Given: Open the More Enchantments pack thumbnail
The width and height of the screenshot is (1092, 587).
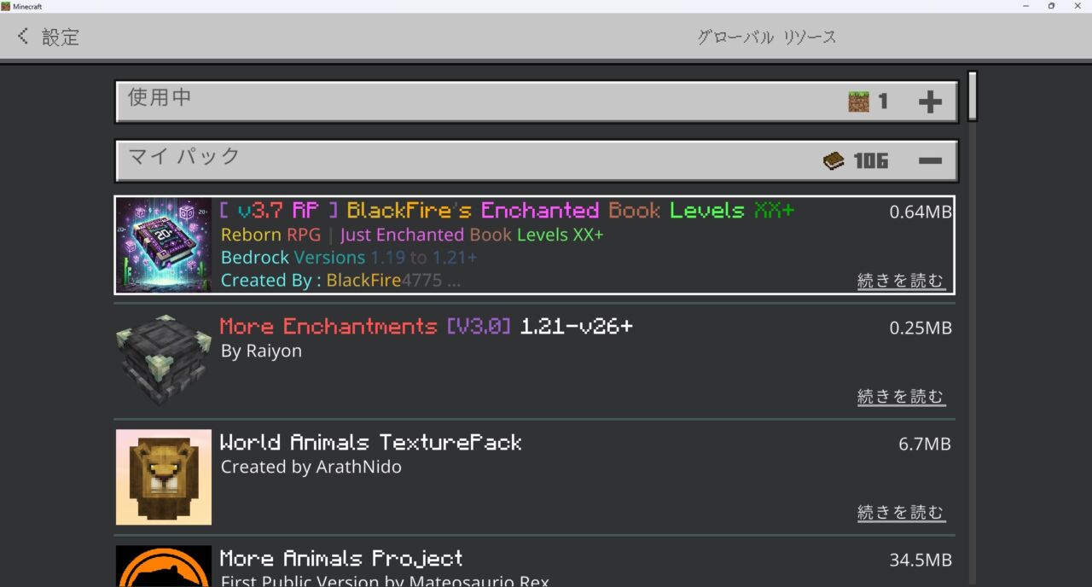Looking at the screenshot, I should pyautogui.click(x=164, y=361).
